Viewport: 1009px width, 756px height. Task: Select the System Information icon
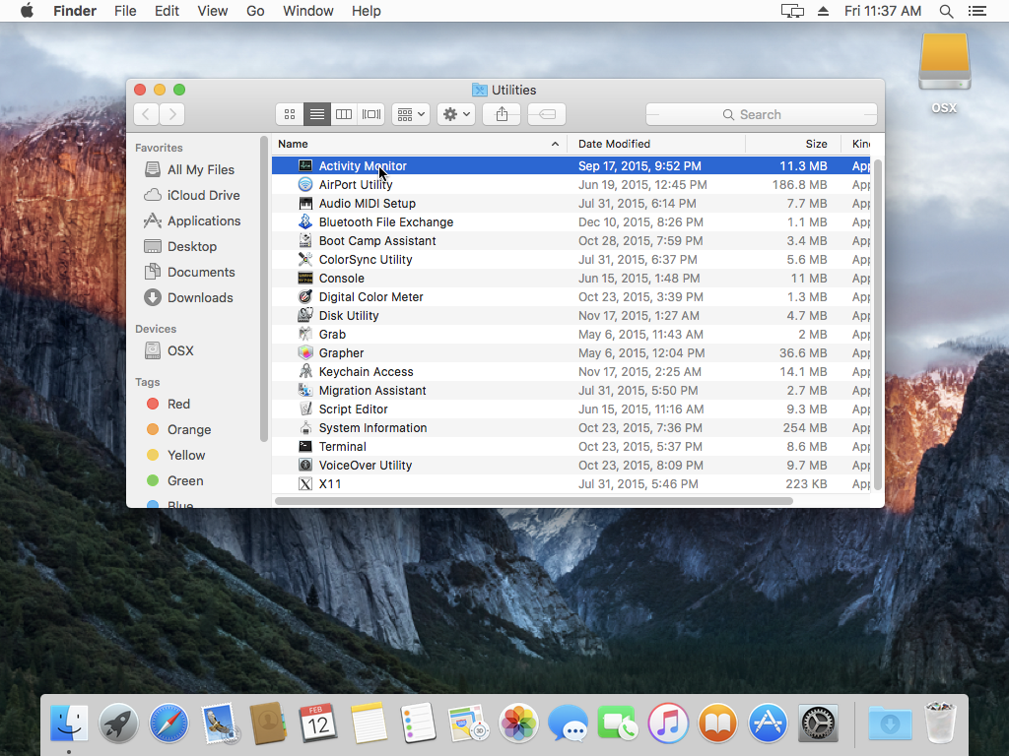tap(305, 427)
